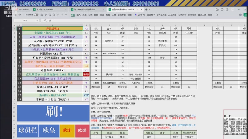Select cell 41212窄 formation
Image resolution: width=248 pixels, height=139 pixels.
tap(189, 33)
